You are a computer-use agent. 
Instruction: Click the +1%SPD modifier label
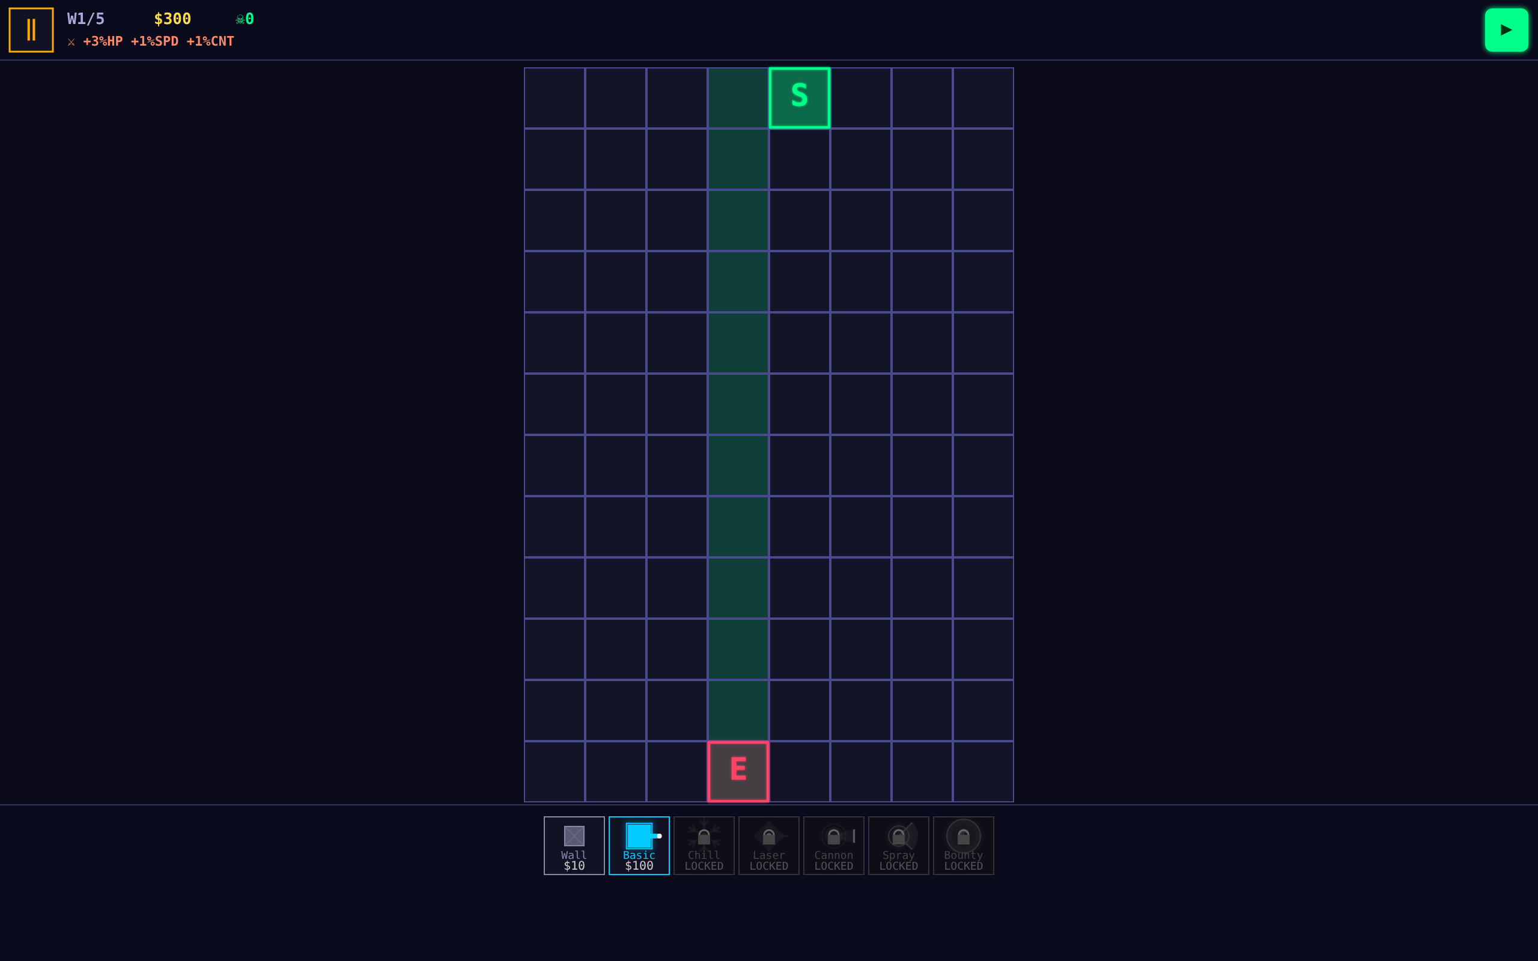coord(154,41)
